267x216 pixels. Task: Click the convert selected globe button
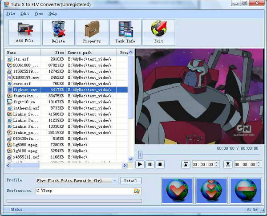(x=177, y=191)
